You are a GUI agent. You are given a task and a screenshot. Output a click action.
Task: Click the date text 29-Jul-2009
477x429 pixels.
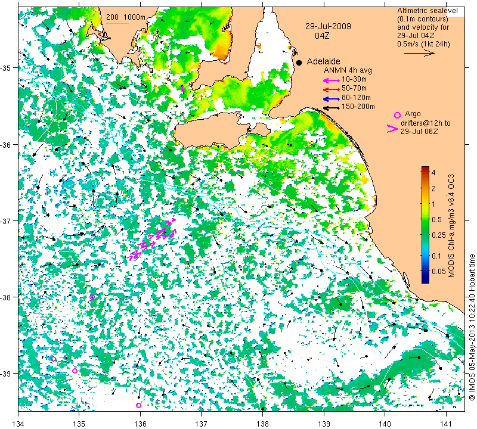pos(328,26)
